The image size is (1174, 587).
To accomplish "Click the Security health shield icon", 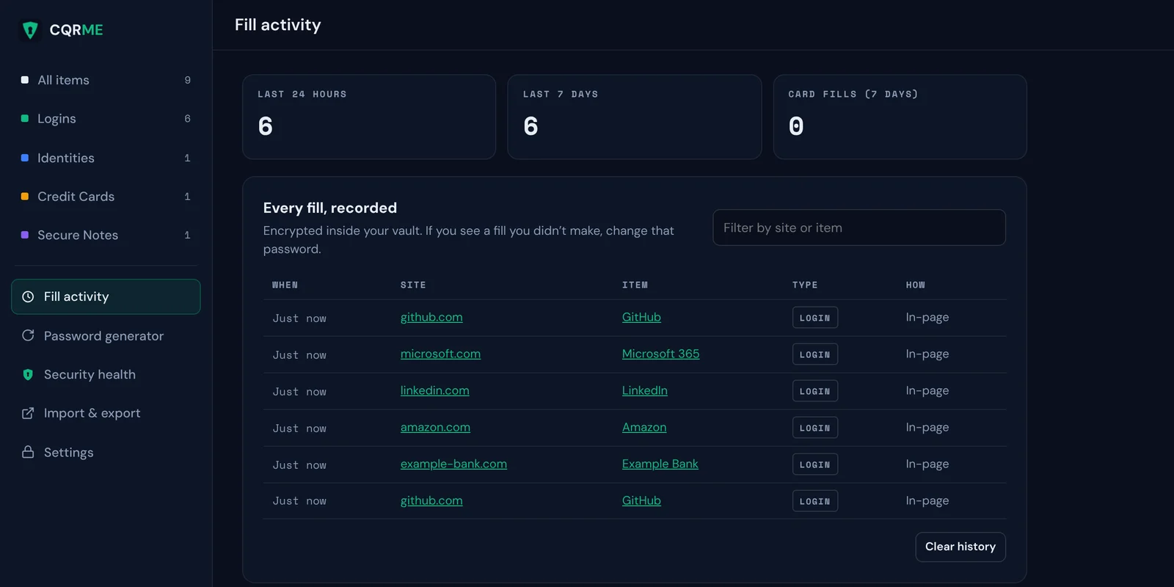I will [28, 374].
